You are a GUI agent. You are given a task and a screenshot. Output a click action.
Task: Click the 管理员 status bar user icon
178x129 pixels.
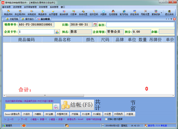[x=4, y=125]
